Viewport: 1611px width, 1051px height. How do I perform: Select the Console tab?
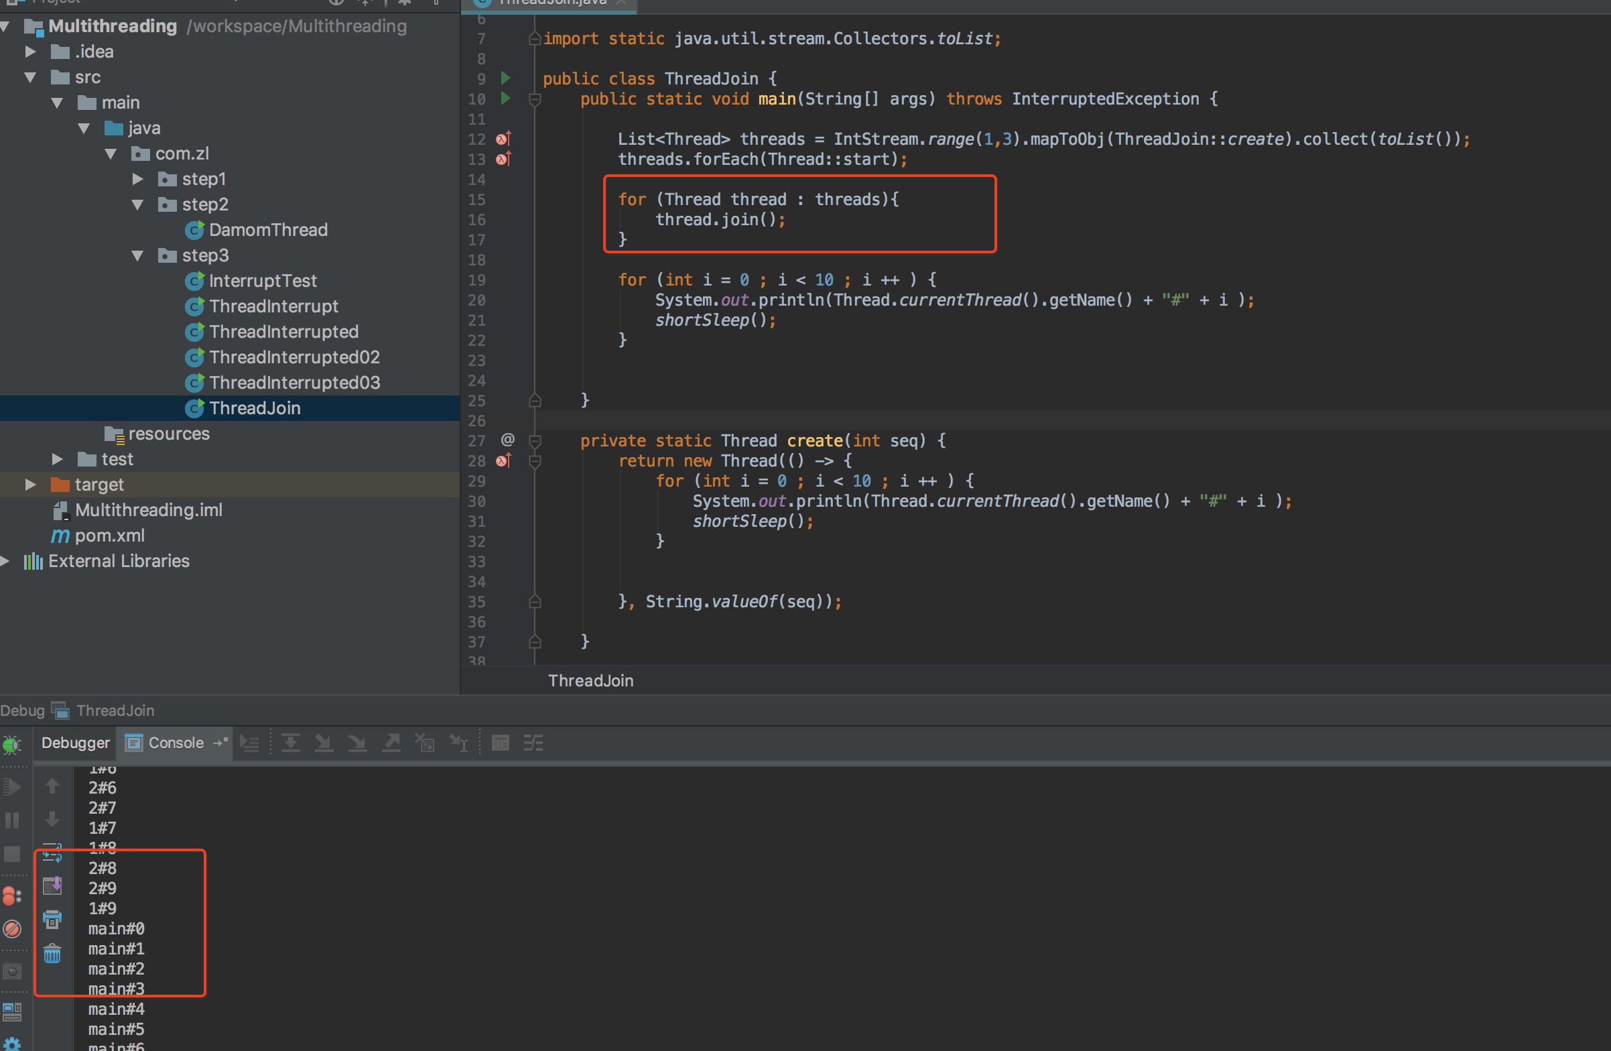[x=176, y=743]
